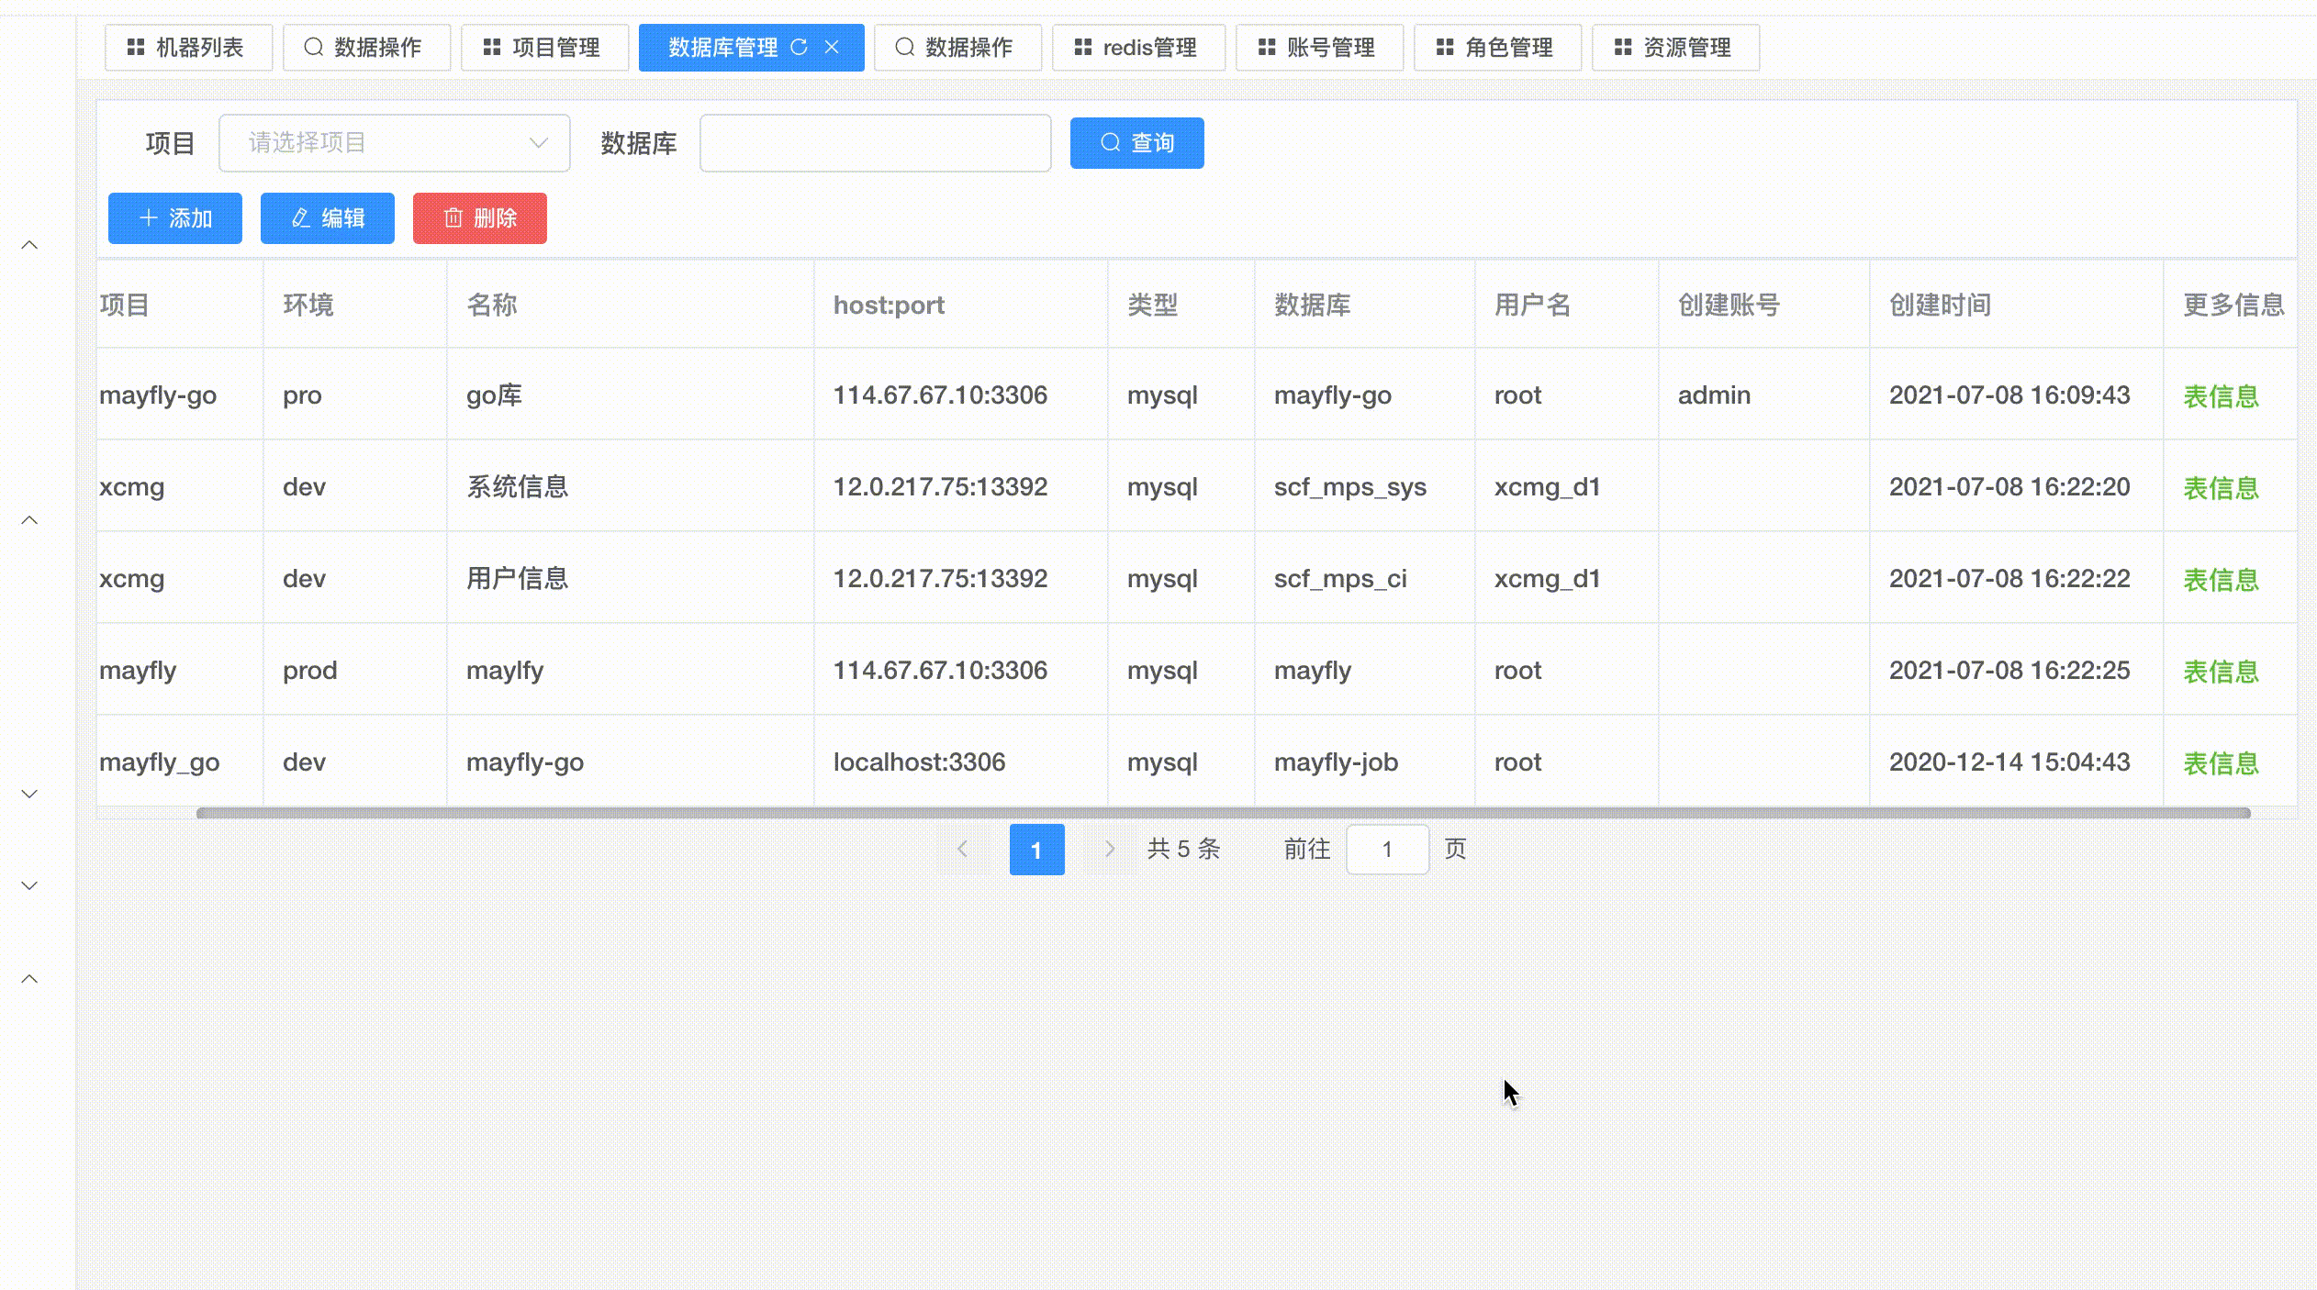Select page 1 in pagination
Viewport: 2317px width, 1290px height.
tap(1036, 849)
